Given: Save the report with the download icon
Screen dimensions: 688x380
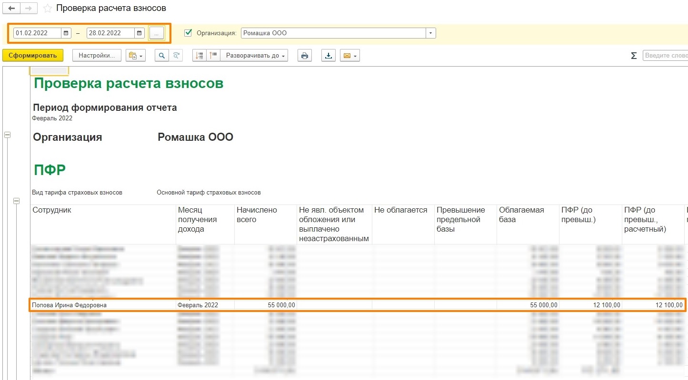Looking at the screenshot, I should 328,56.
